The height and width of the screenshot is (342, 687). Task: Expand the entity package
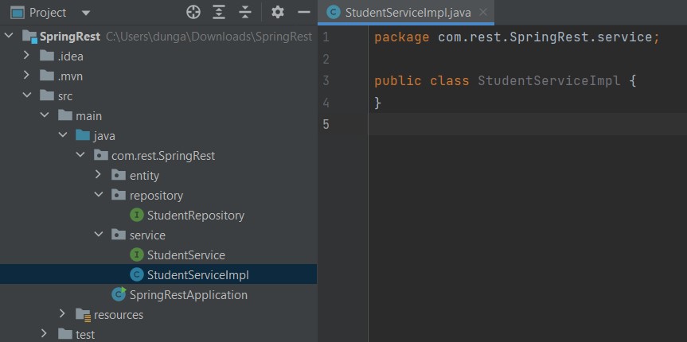(x=99, y=175)
